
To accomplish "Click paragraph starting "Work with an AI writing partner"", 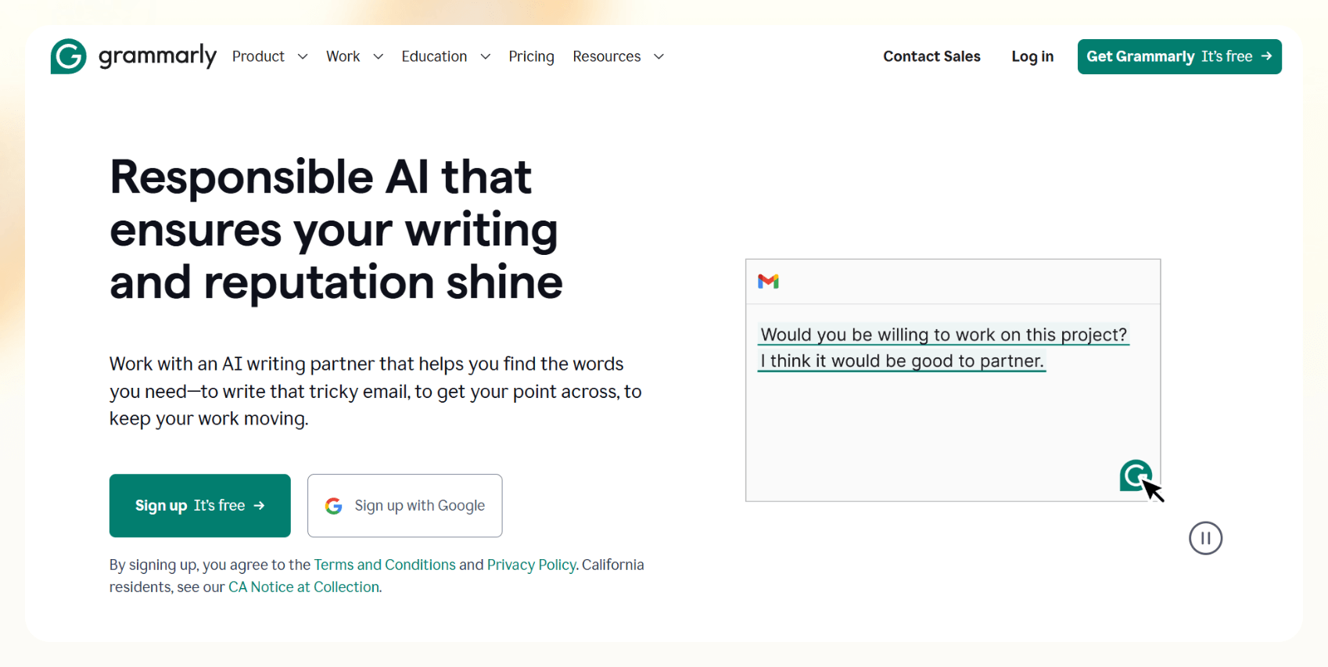I will click(x=375, y=391).
